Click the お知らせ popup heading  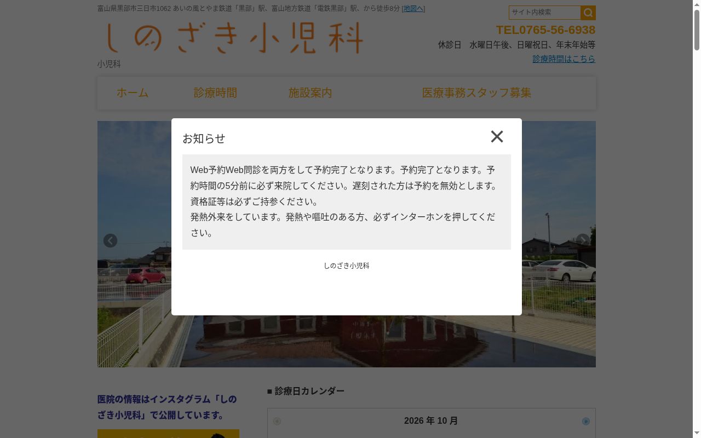click(204, 139)
